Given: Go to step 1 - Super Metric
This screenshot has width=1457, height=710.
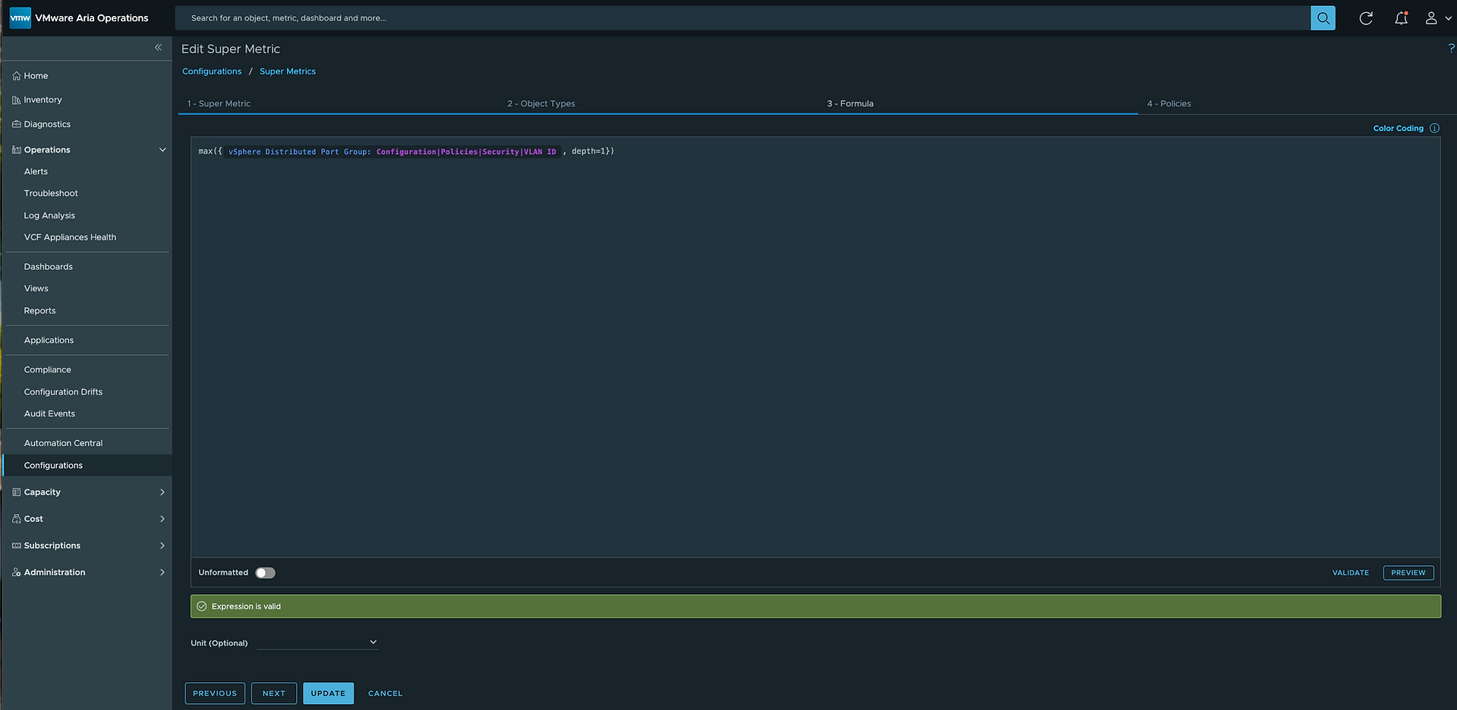Looking at the screenshot, I should tap(219, 104).
